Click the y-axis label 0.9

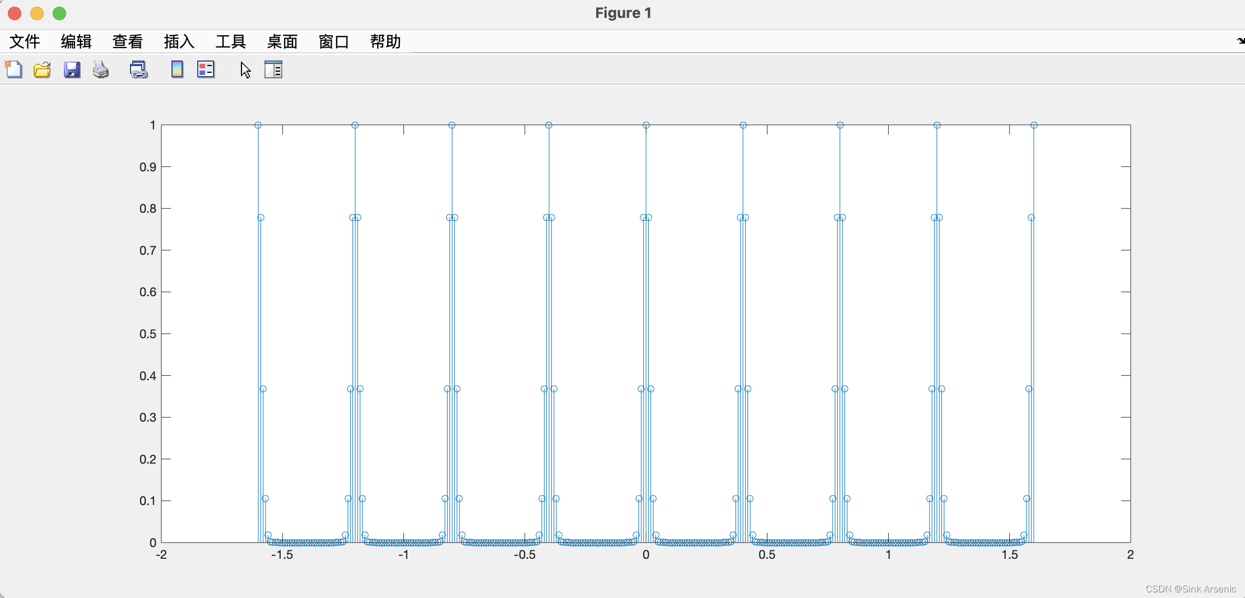pos(148,167)
